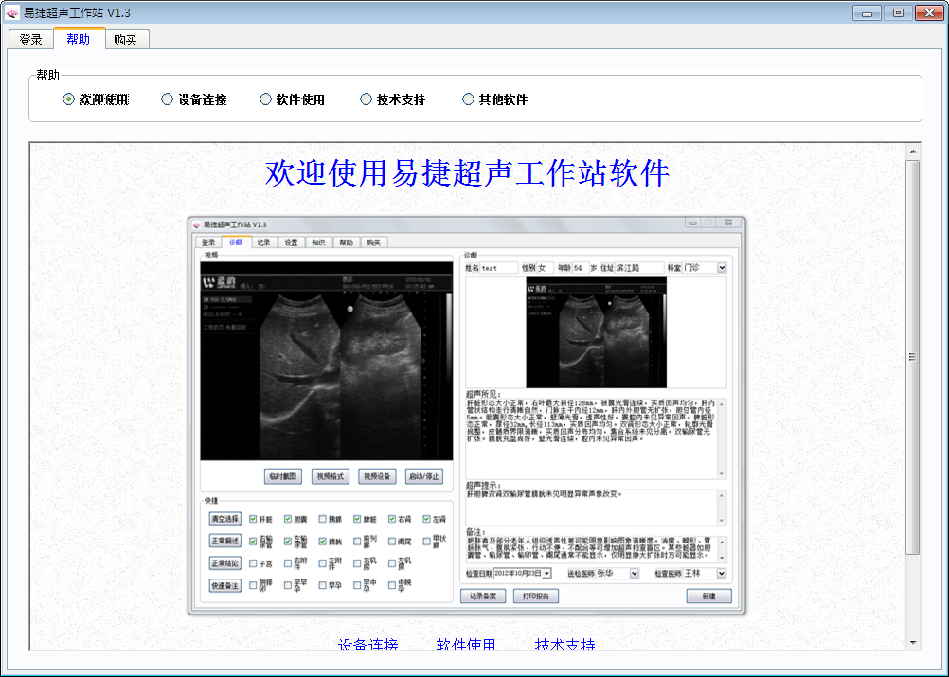The image size is (949, 677).
Task: Click the 欢迎使用易捷超声工作站软件 heading
Action: tap(467, 173)
